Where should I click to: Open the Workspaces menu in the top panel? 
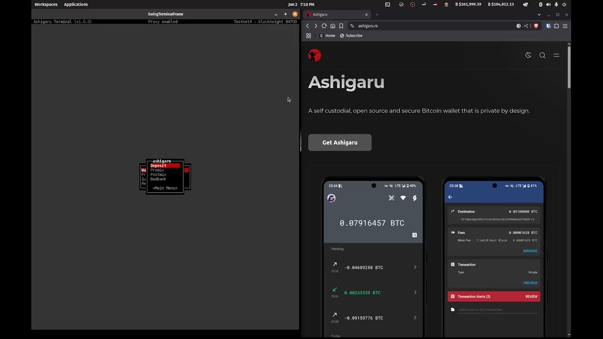[46, 4]
